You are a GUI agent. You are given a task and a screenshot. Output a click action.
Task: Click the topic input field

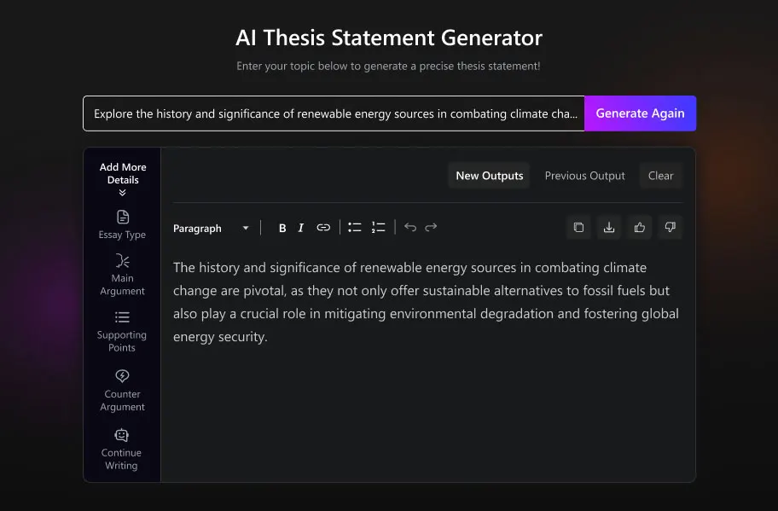(334, 113)
